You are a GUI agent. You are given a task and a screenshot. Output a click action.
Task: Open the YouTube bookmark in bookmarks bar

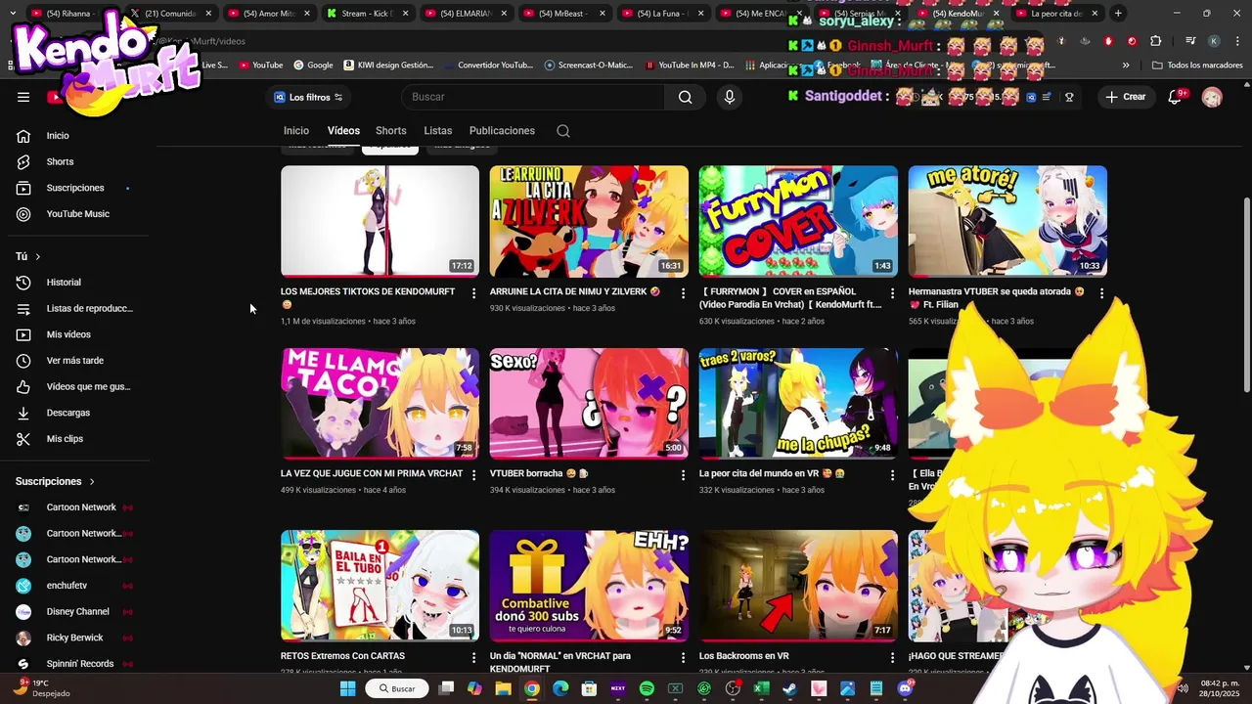[x=260, y=66]
